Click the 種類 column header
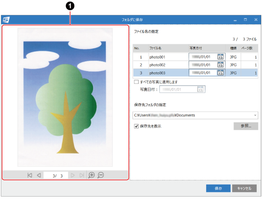The width and height of the screenshot is (263, 203). tap(233, 48)
